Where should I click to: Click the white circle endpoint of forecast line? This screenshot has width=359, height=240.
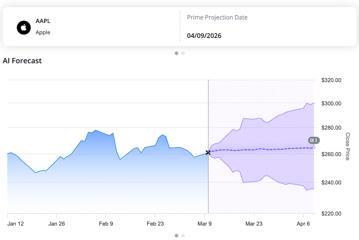[x=314, y=147]
